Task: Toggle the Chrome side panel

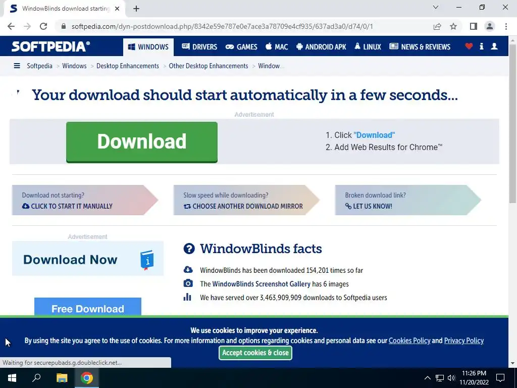Action: coord(474,26)
